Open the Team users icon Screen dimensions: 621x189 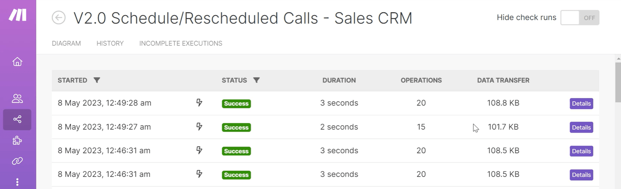pyautogui.click(x=17, y=98)
